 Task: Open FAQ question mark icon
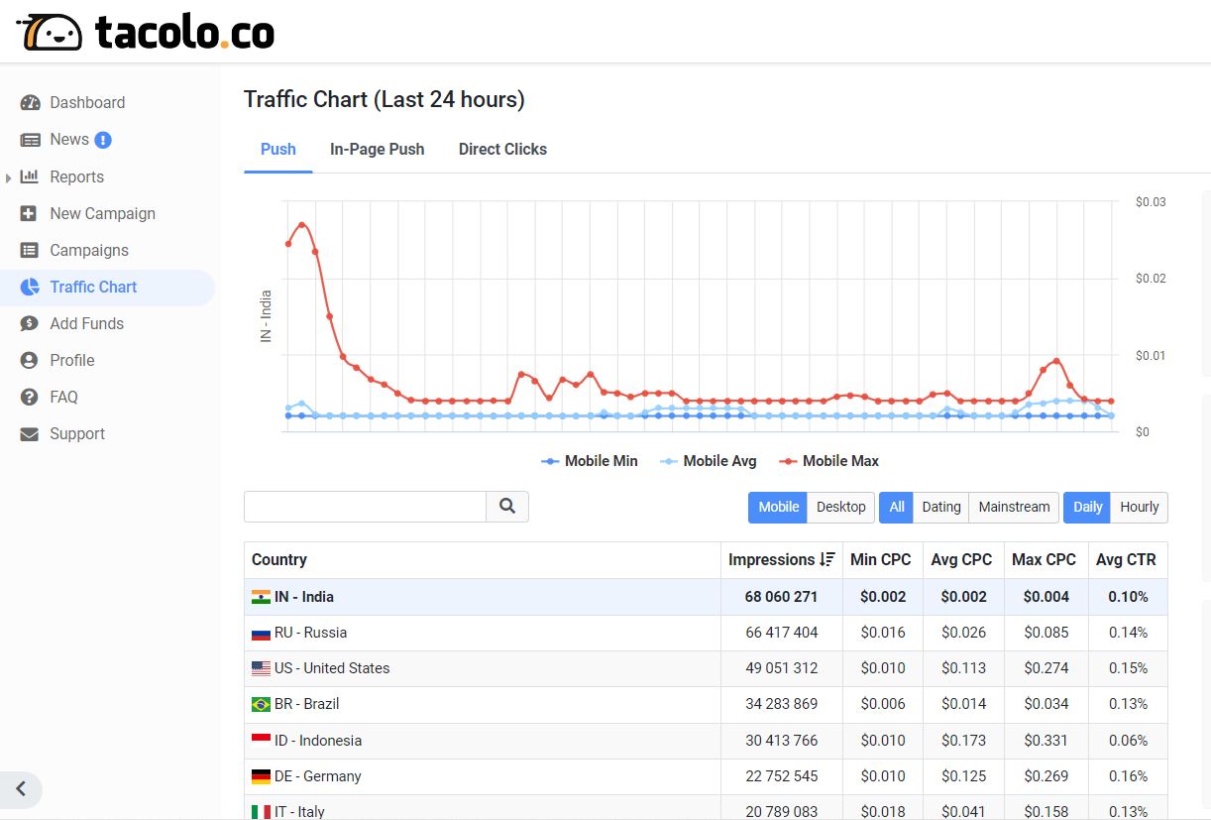tap(30, 397)
